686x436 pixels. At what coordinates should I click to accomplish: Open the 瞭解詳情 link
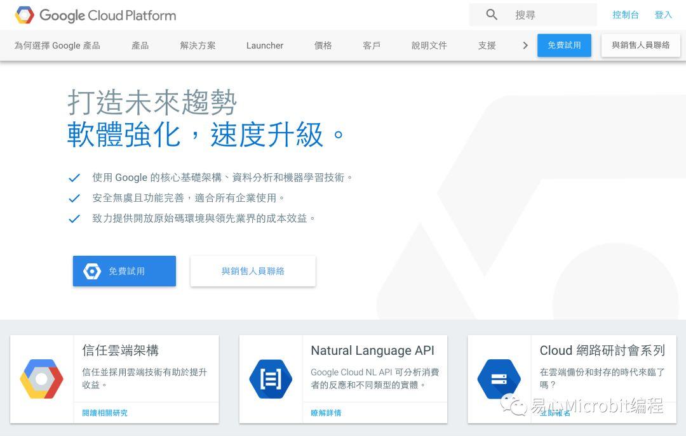tap(326, 413)
